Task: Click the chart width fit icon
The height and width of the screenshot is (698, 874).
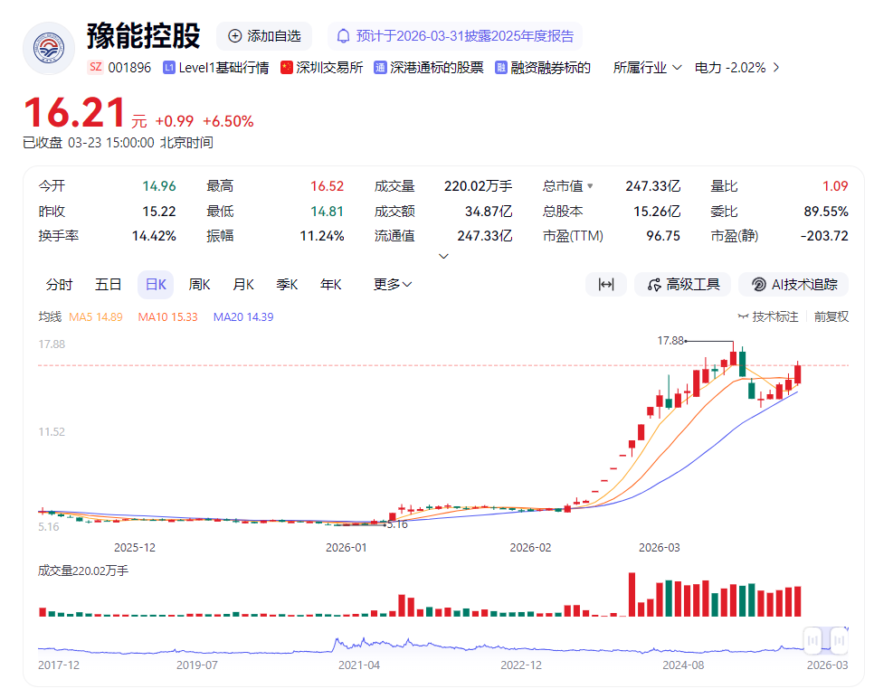Action: (606, 285)
